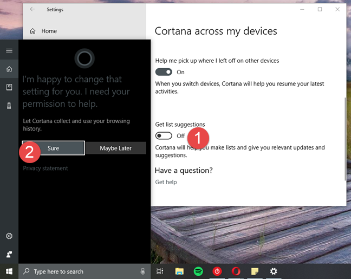Launch Spotify from taskbar
Screen dimensions: 351x279
click(x=198, y=271)
